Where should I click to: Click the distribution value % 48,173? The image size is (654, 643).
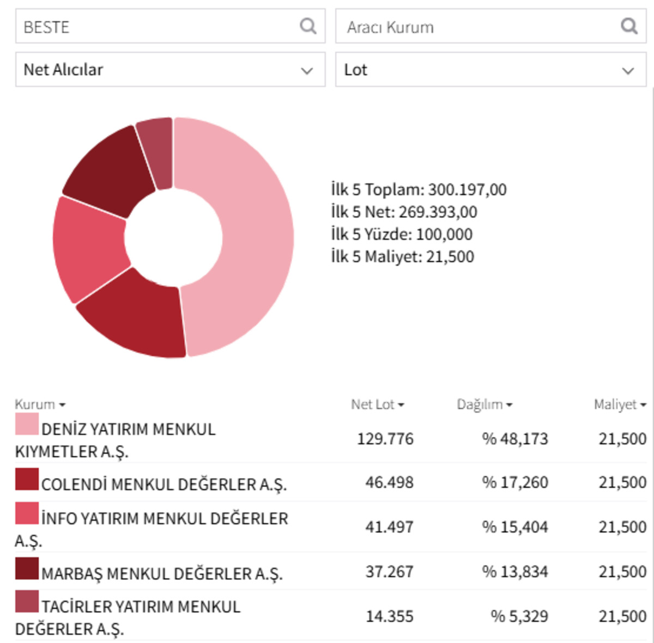515,439
